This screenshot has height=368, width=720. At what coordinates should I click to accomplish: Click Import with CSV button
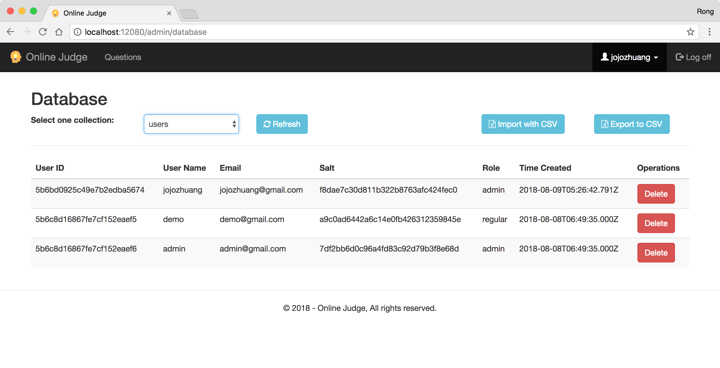(523, 124)
